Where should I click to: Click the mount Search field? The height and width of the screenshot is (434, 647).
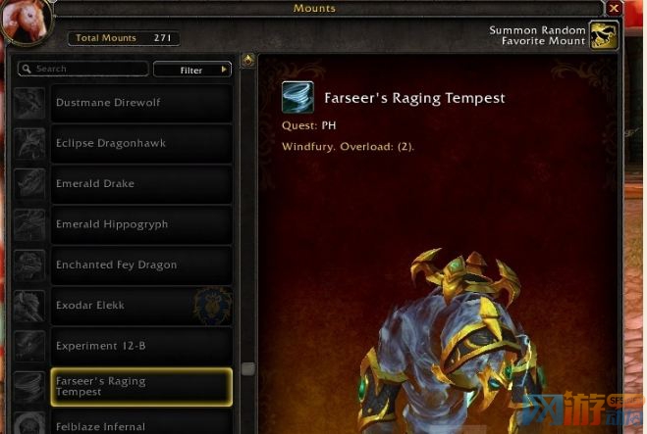82,69
